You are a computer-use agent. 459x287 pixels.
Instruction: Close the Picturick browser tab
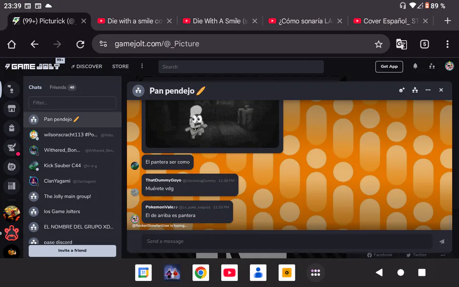84,21
